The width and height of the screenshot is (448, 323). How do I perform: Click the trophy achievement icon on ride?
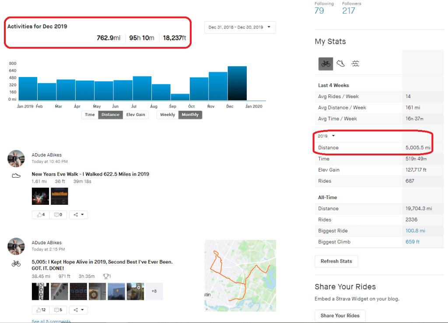point(106,276)
